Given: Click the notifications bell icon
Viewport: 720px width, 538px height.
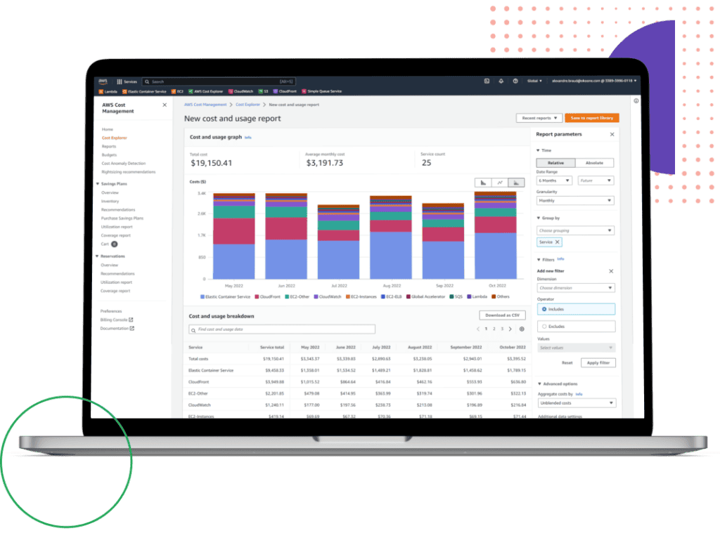Looking at the screenshot, I should tap(501, 81).
